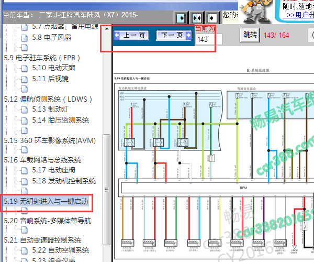Click blank page icon below 5.8 电子风扇

(x=25, y=48)
